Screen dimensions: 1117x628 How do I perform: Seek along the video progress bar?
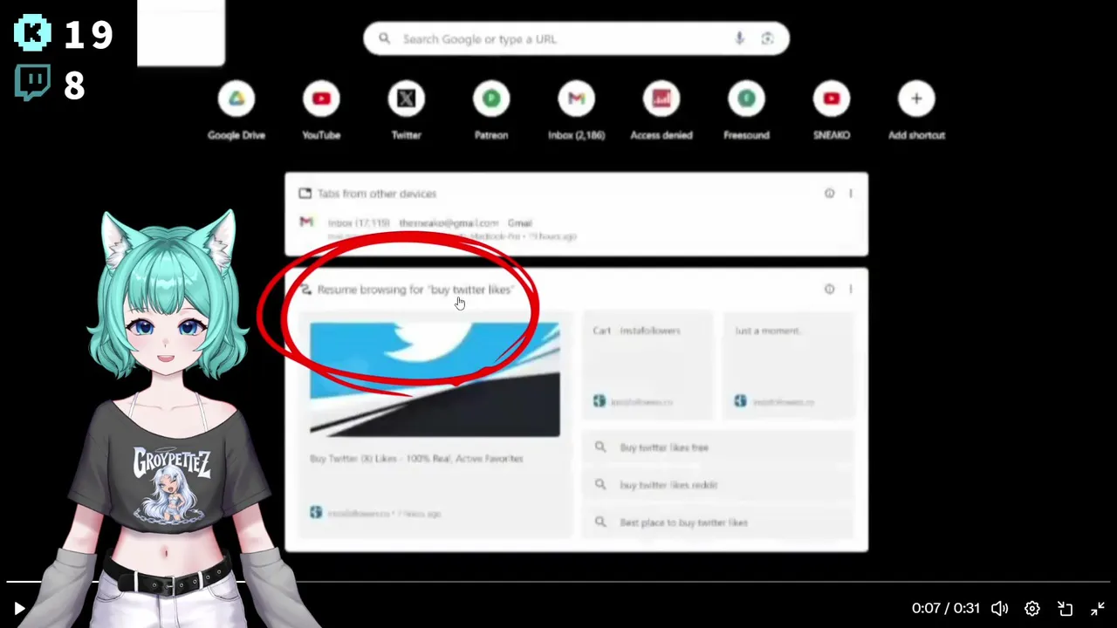coord(558,582)
